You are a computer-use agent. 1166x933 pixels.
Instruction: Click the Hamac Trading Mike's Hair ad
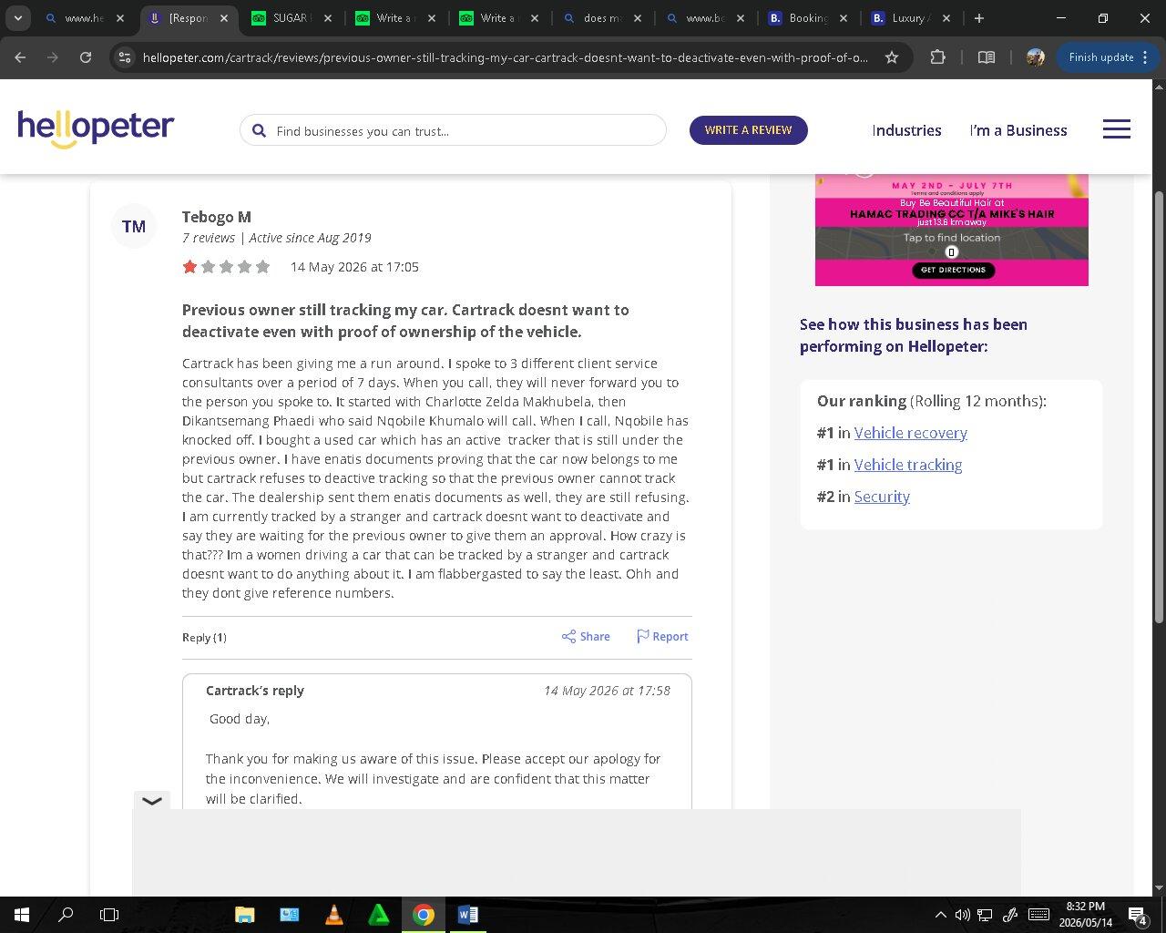tap(952, 230)
